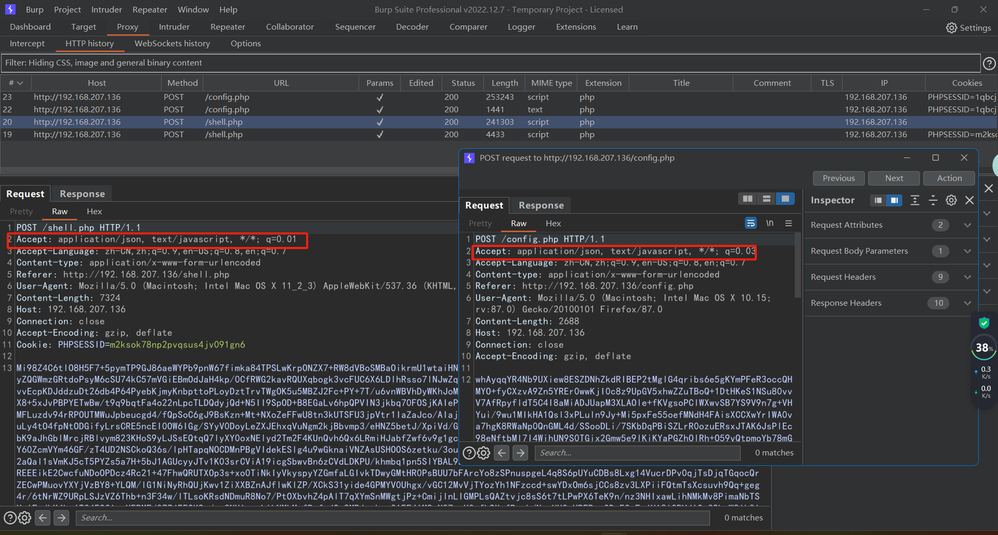The width and height of the screenshot is (998, 535).
Task: Click the Next button in popup
Action: click(894, 178)
